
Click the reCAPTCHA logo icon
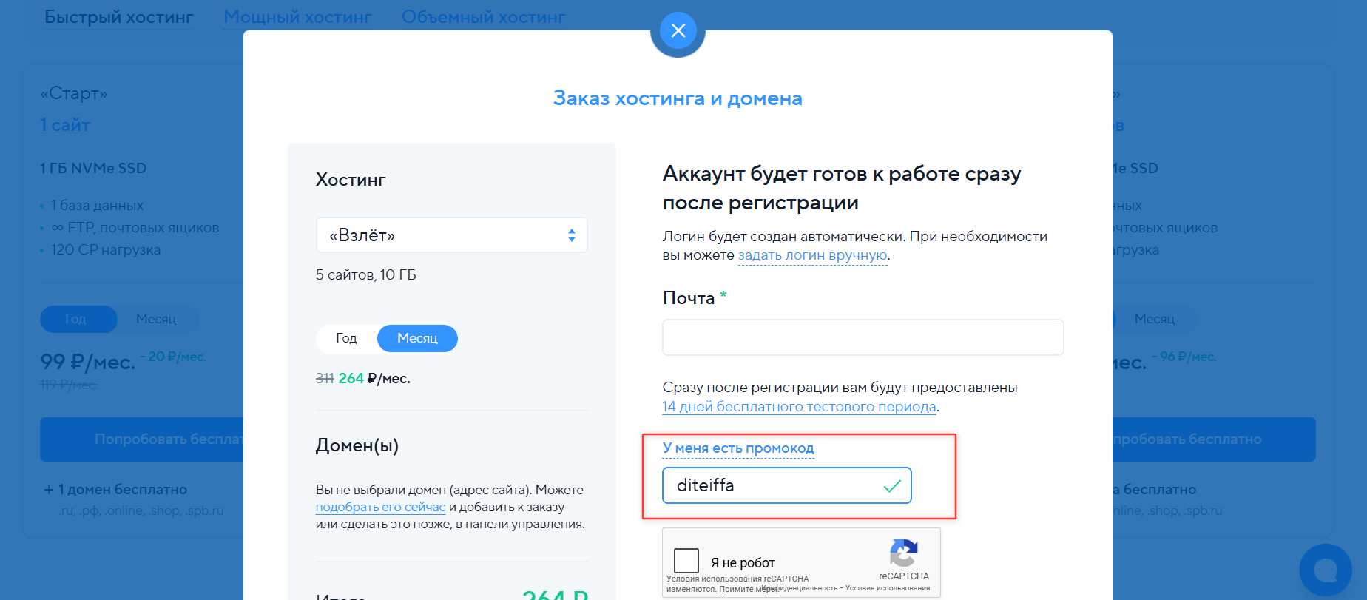(904, 553)
